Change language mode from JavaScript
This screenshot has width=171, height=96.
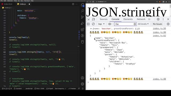tap(29, 89)
